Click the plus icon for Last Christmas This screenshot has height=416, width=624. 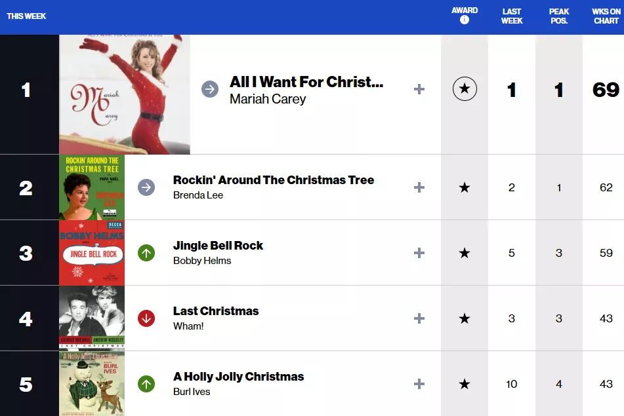click(419, 318)
